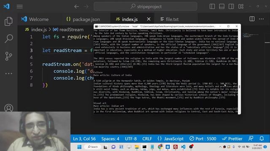Open the notifications bell

262,138
